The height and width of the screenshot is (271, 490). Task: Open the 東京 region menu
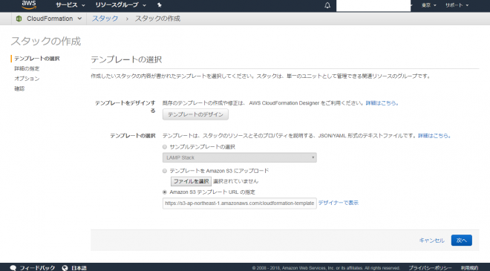[x=428, y=5]
